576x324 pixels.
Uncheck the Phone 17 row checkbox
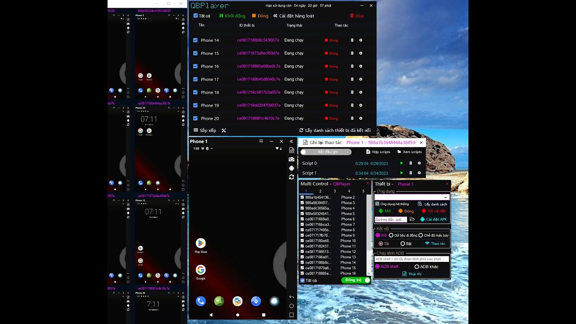click(x=195, y=79)
